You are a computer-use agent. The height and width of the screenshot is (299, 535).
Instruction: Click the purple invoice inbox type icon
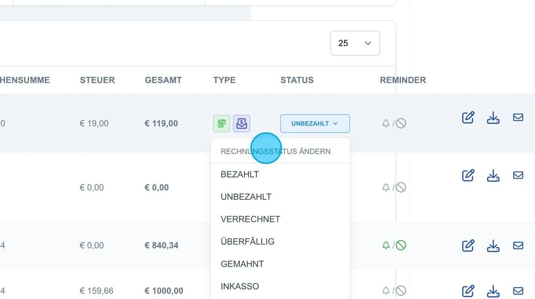242,123
